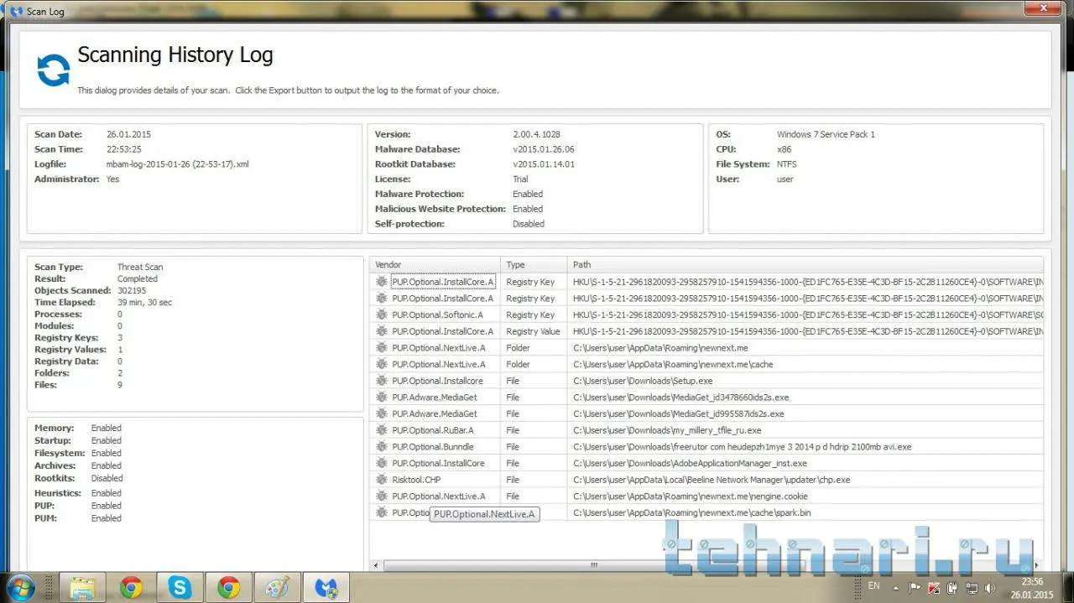Click the bug icon of the PUP.Optional.RuBar.A row
The image size is (1074, 603).
pos(382,430)
